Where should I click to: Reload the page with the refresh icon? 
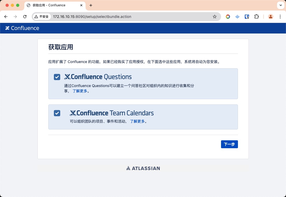pos(25,17)
